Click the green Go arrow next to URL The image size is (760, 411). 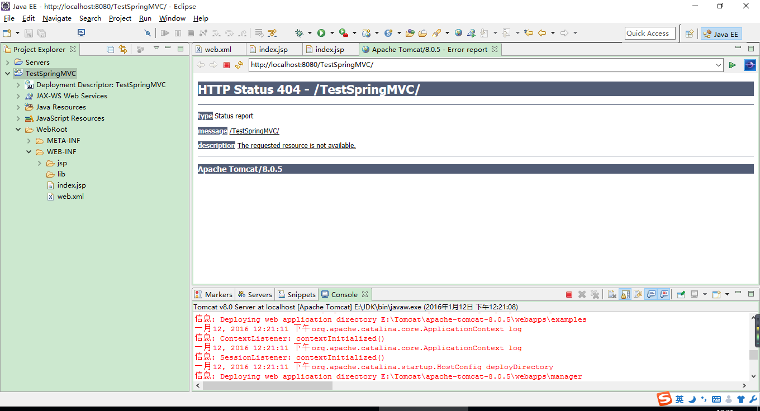732,65
